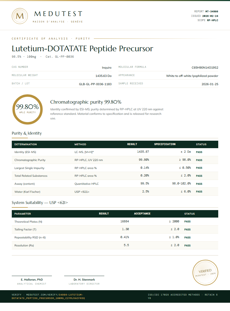The width and height of the screenshot is (230, 311).
Task: Select molecular formula C65H90N14O19S2
Action: (x=205, y=68)
